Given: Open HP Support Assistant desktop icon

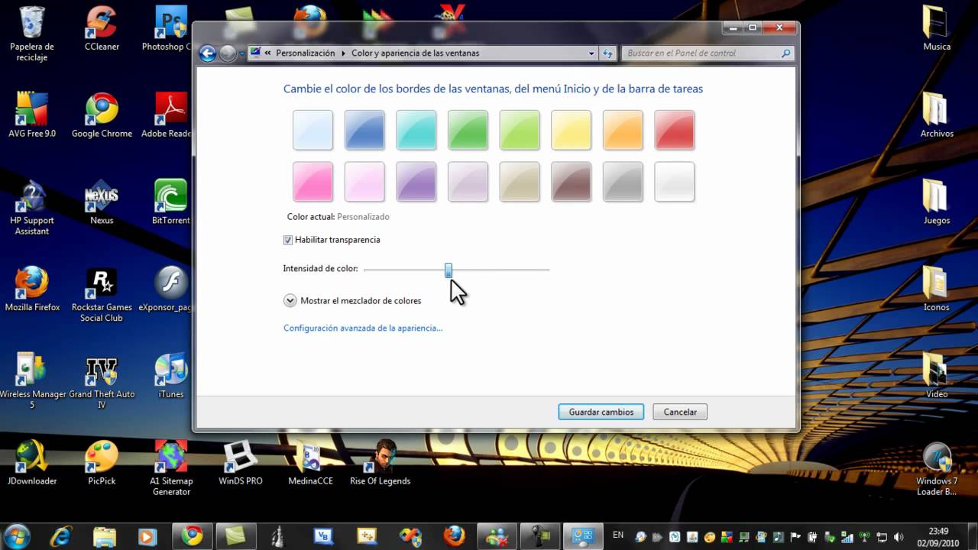Looking at the screenshot, I should (x=32, y=208).
